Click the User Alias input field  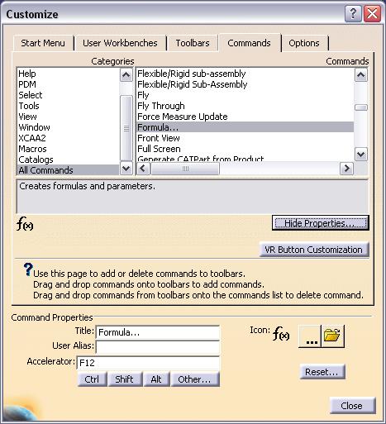(x=158, y=346)
